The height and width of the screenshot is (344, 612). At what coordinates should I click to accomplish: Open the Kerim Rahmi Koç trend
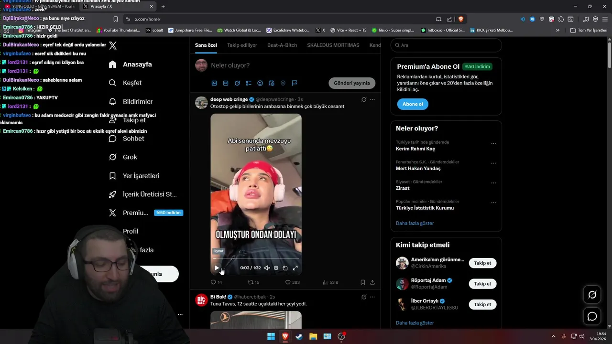pyautogui.click(x=415, y=149)
